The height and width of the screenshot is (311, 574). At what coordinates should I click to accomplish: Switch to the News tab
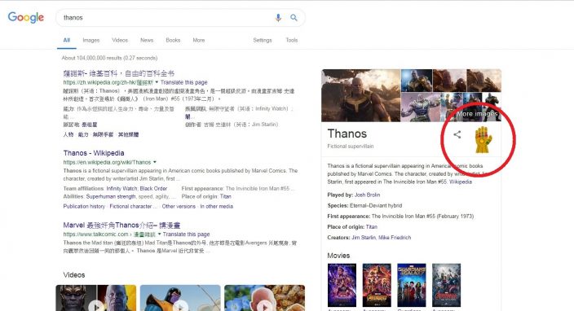click(x=147, y=40)
